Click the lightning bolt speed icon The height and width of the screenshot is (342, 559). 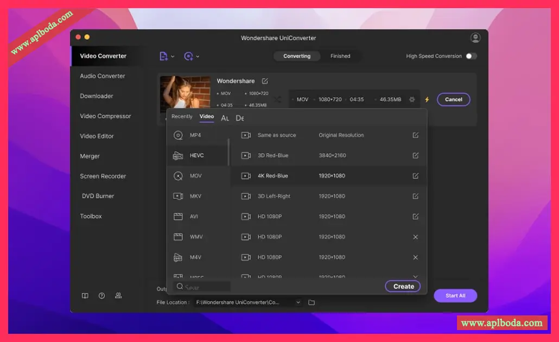[427, 100]
